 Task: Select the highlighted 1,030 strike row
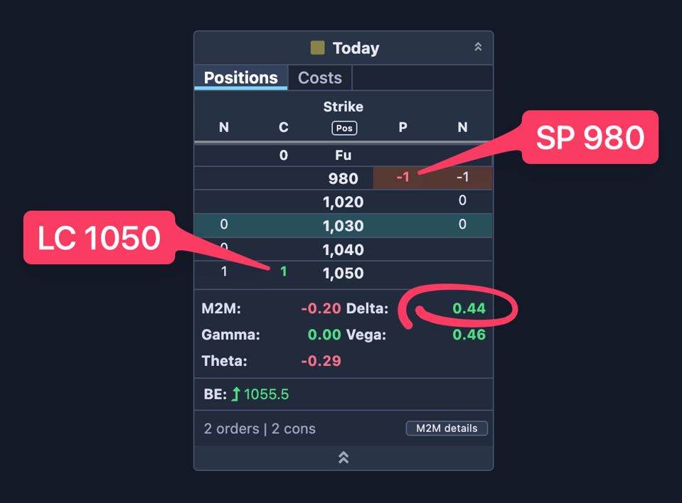[343, 225]
